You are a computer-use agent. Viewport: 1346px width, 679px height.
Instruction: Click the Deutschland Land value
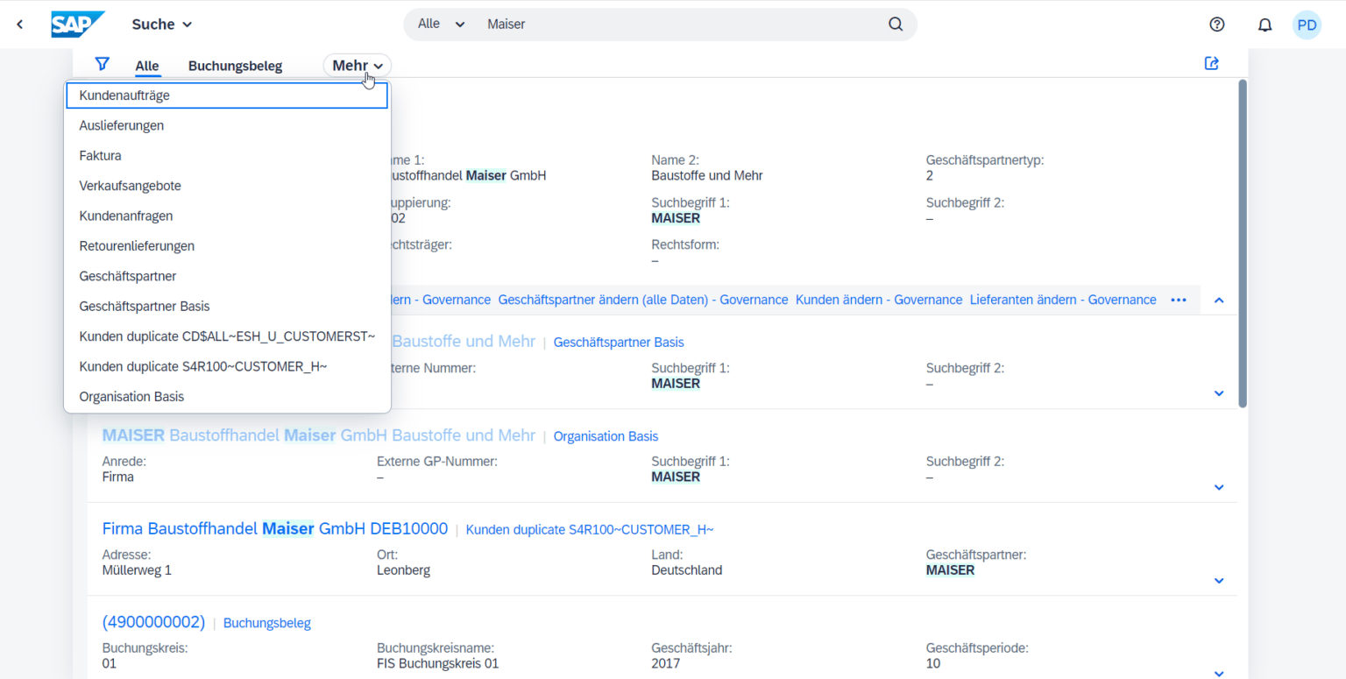[x=687, y=570]
